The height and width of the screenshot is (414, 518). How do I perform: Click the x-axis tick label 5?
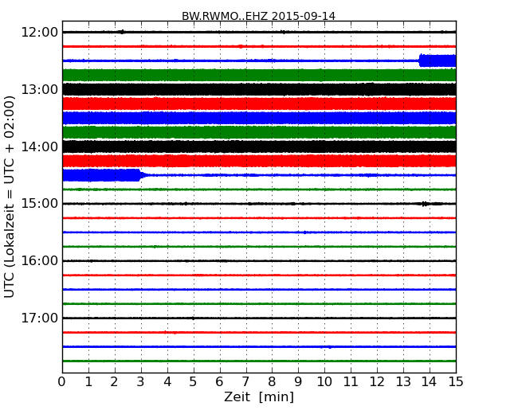coord(194,382)
